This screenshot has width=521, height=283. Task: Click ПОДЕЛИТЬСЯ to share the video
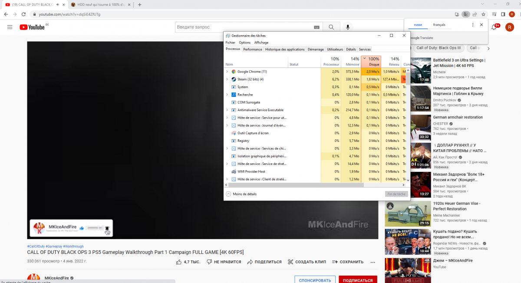(264, 262)
